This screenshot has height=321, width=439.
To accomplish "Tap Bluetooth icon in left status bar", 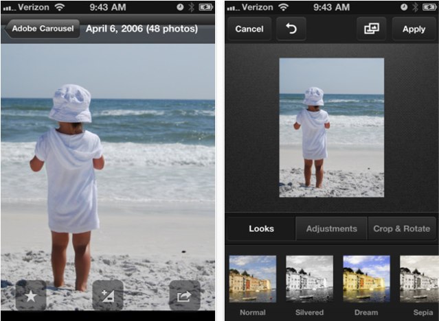I will pyautogui.click(x=192, y=7).
